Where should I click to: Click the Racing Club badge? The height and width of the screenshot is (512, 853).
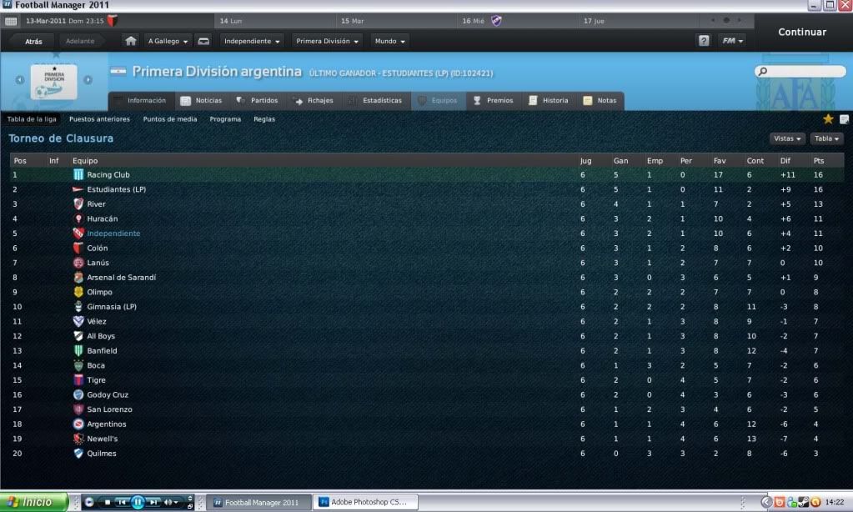click(x=78, y=174)
